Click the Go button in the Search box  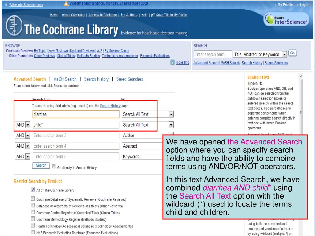[293, 53]
